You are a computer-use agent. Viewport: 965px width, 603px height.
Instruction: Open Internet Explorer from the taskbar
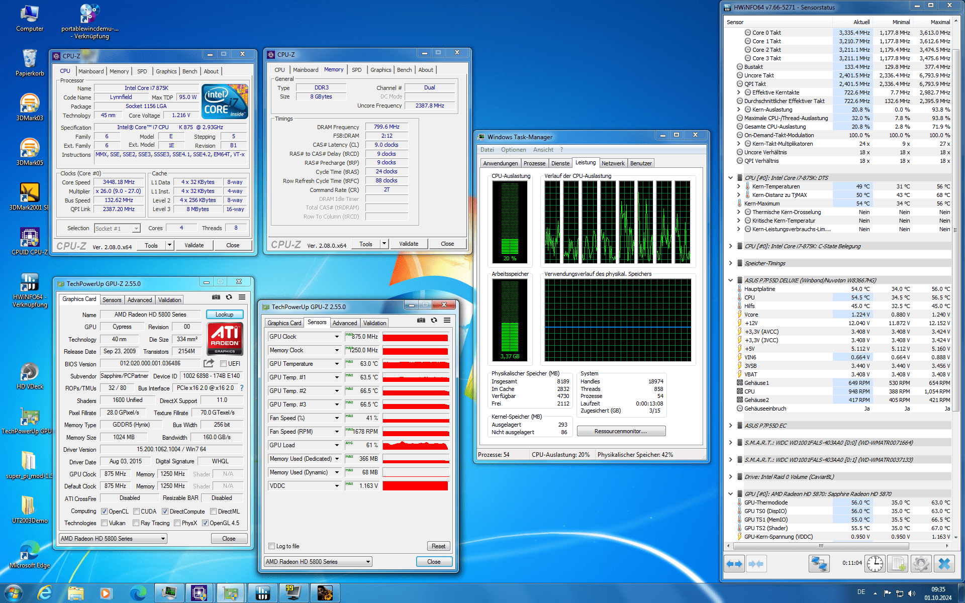point(45,593)
